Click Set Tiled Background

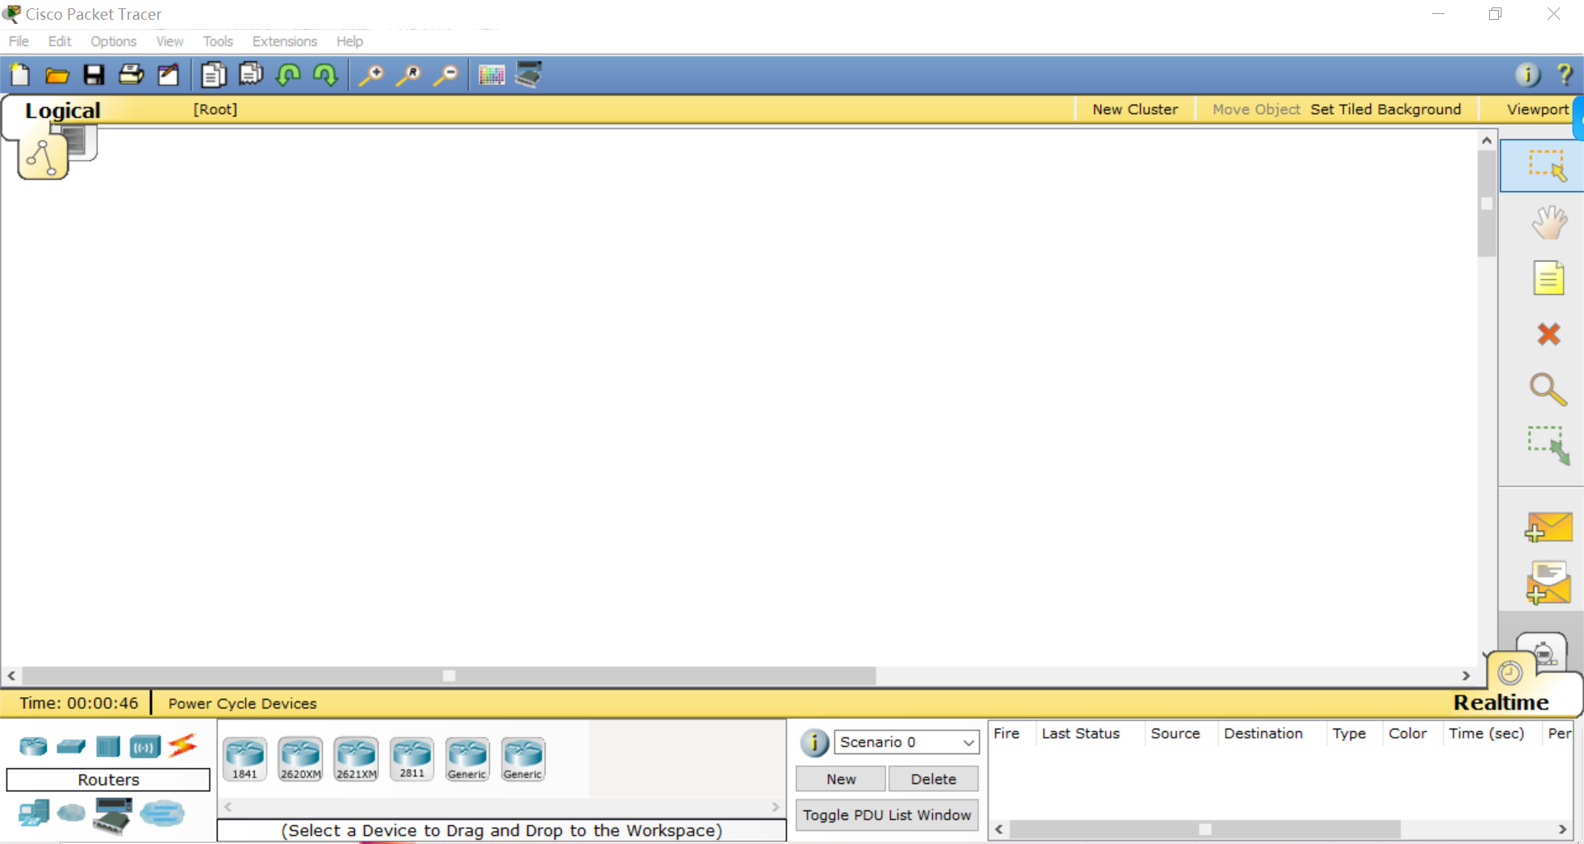1385,110
